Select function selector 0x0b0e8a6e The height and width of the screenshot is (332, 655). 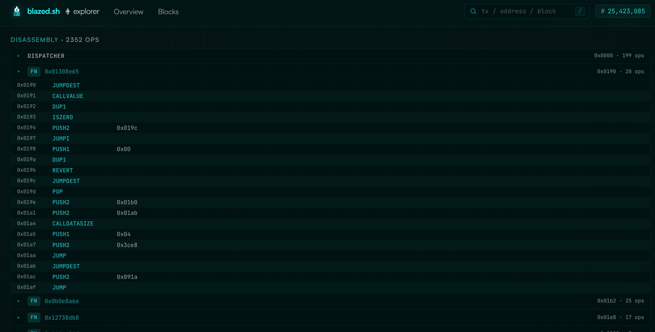tap(62, 301)
